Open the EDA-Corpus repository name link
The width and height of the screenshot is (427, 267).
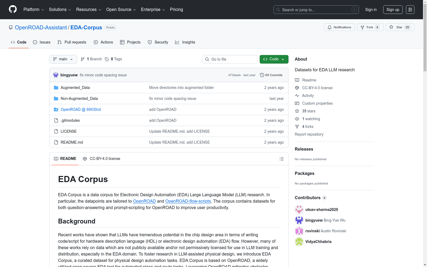coord(86,28)
